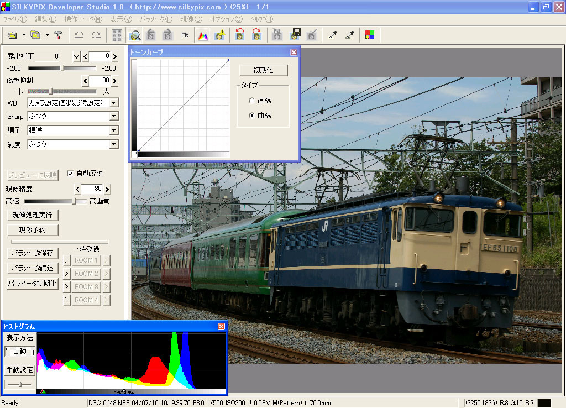Open the 編集(E) menu
The height and width of the screenshot is (408, 566).
tap(46, 19)
